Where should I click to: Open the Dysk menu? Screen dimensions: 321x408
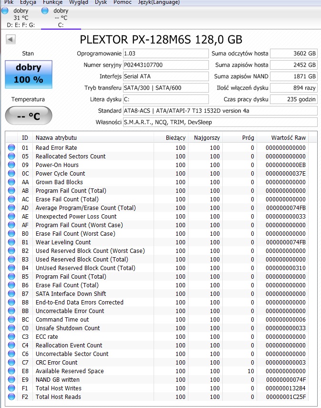click(101, 2)
